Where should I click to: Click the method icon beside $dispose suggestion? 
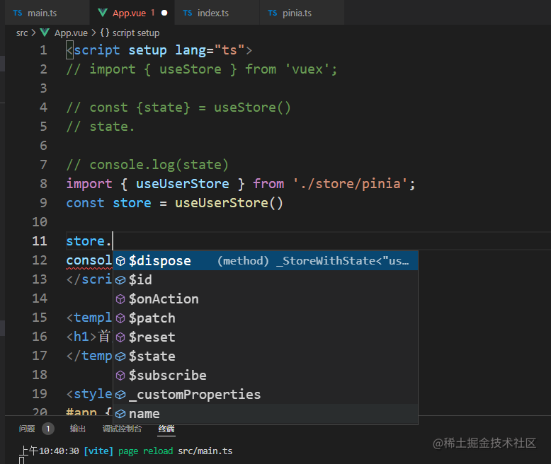coord(120,261)
